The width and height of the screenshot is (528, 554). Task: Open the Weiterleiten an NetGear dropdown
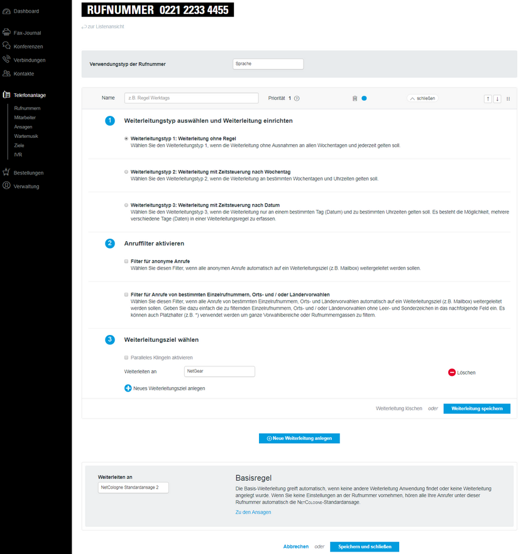[219, 371]
